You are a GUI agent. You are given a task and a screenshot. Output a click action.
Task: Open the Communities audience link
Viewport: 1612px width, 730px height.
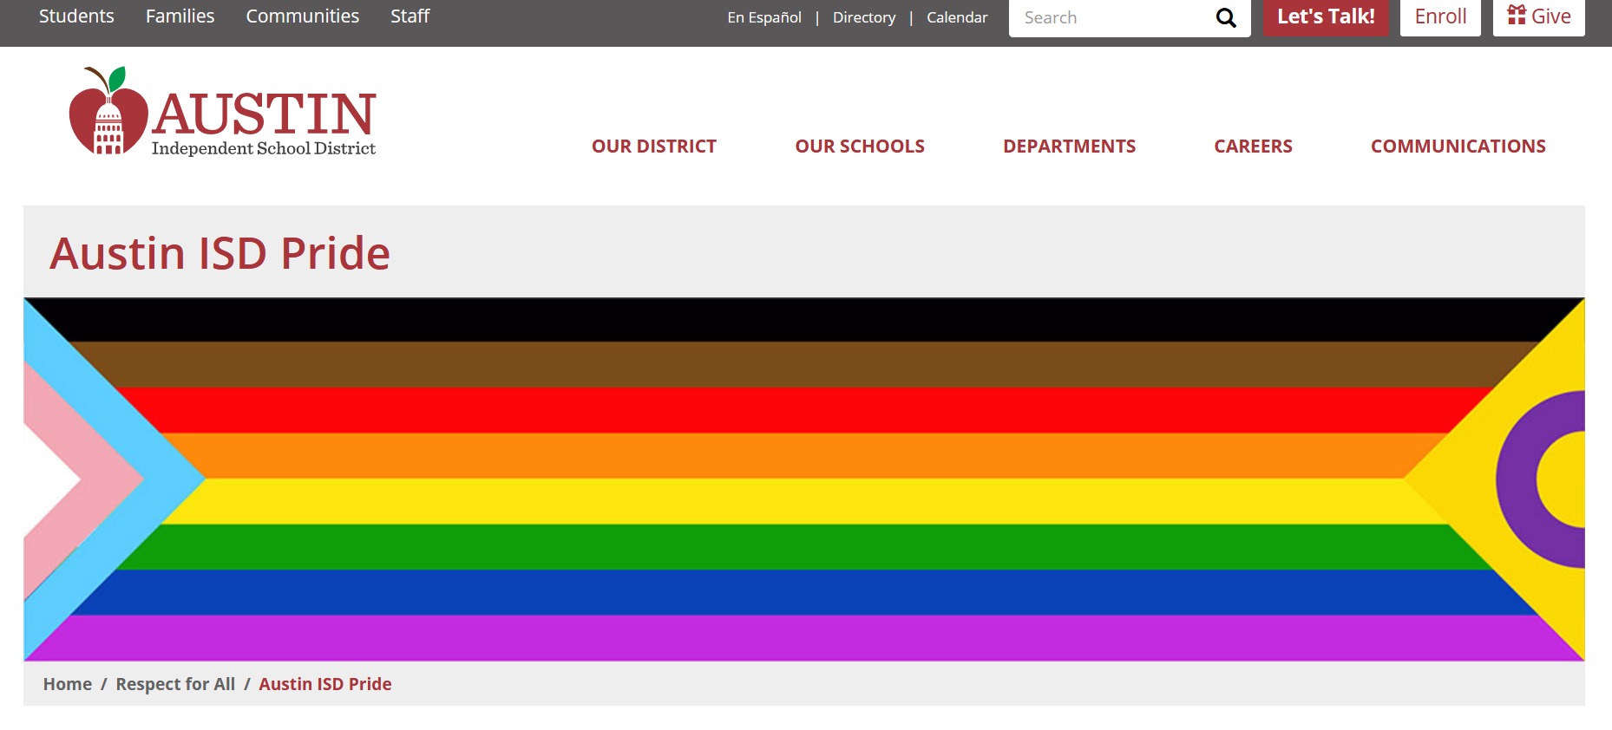coord(303,16)
